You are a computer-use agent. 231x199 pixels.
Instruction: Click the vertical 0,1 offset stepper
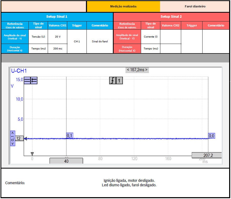click(x=13, y=138)
